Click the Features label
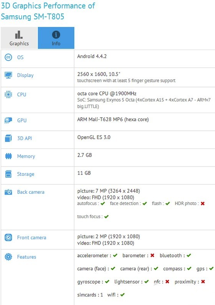Screen dimensions: 215x305 (x=27, y=257)
